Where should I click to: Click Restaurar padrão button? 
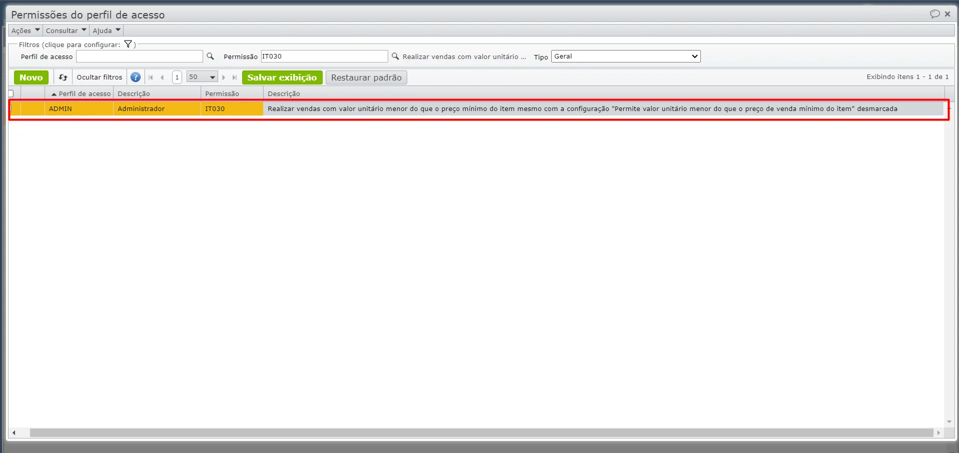coord(366,77)
